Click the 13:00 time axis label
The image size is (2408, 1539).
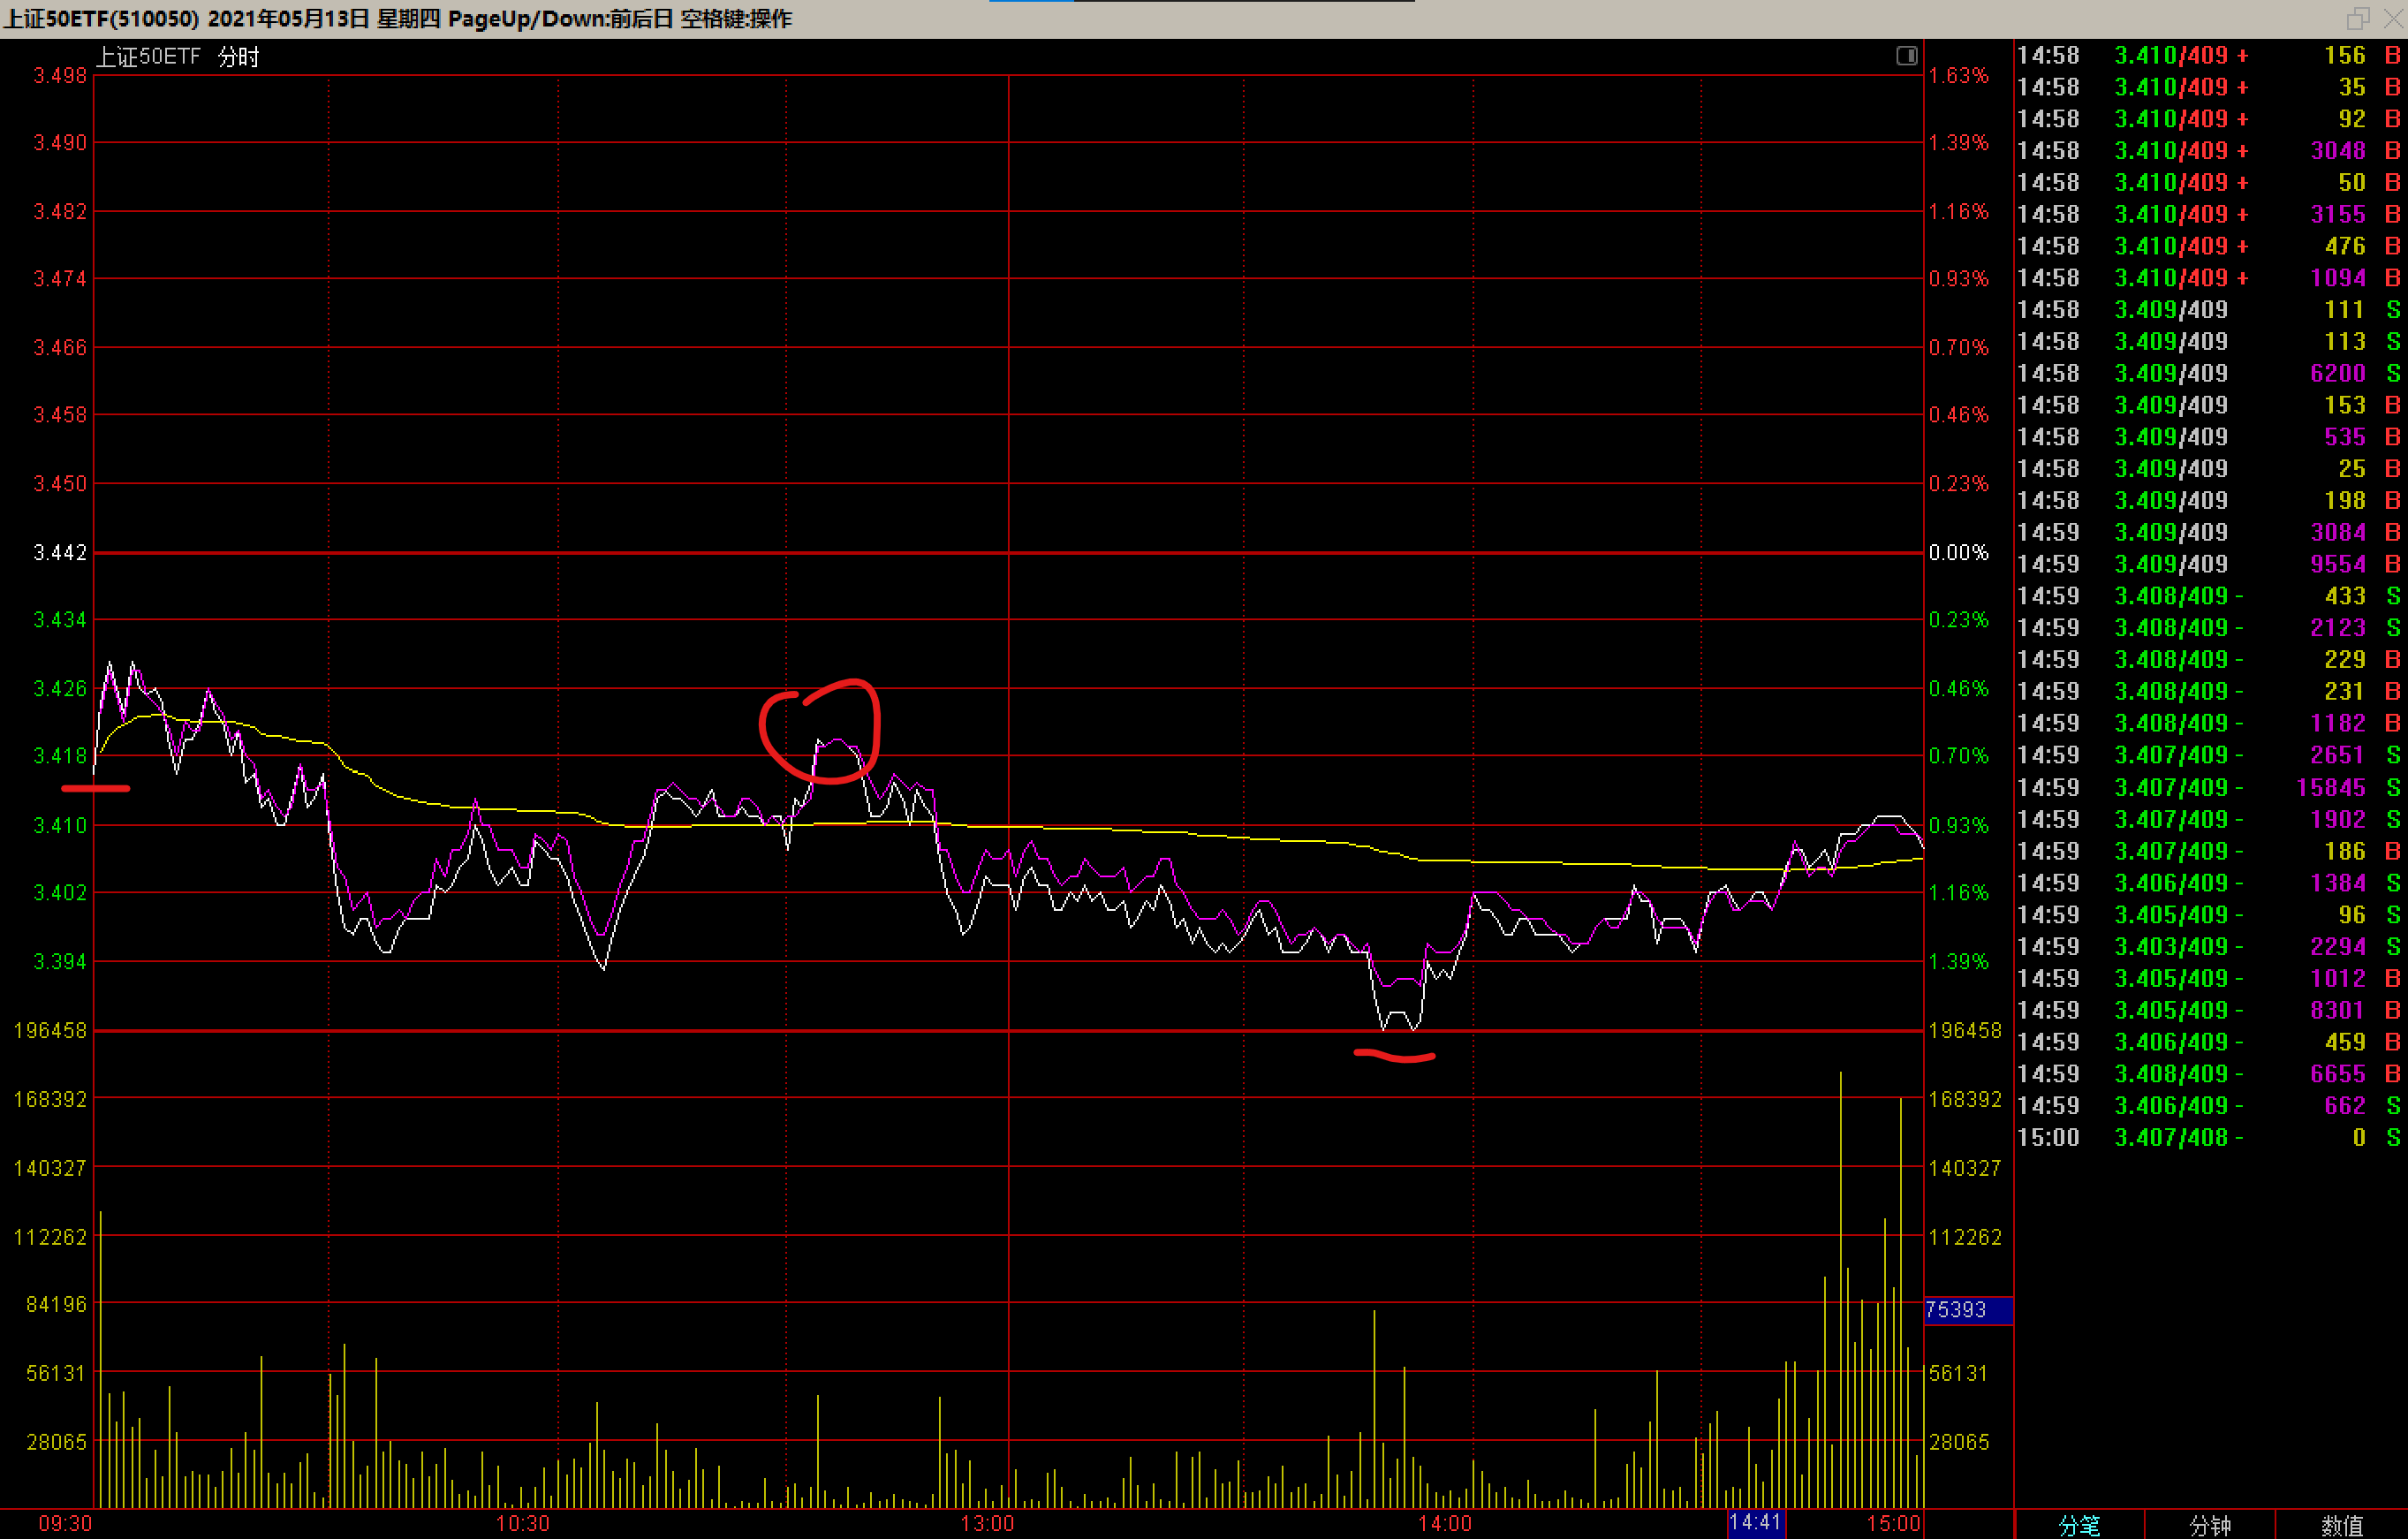coord(987,1523)
